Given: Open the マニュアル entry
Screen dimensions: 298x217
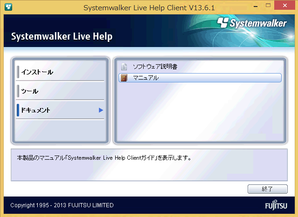Looking at the screenshot, I should coord(200,78).
